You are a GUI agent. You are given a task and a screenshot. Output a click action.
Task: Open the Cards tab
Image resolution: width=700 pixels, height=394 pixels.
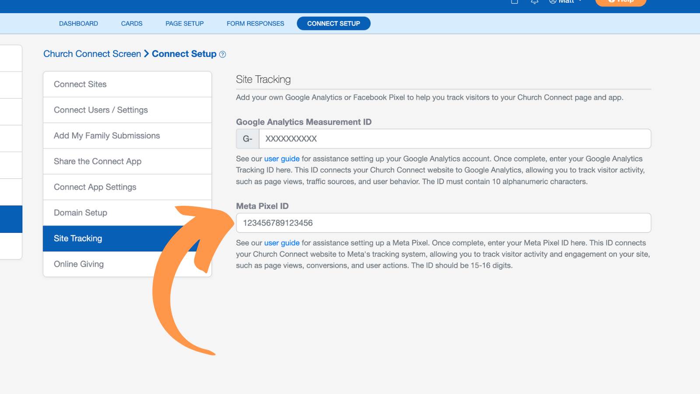pos(132,24)
